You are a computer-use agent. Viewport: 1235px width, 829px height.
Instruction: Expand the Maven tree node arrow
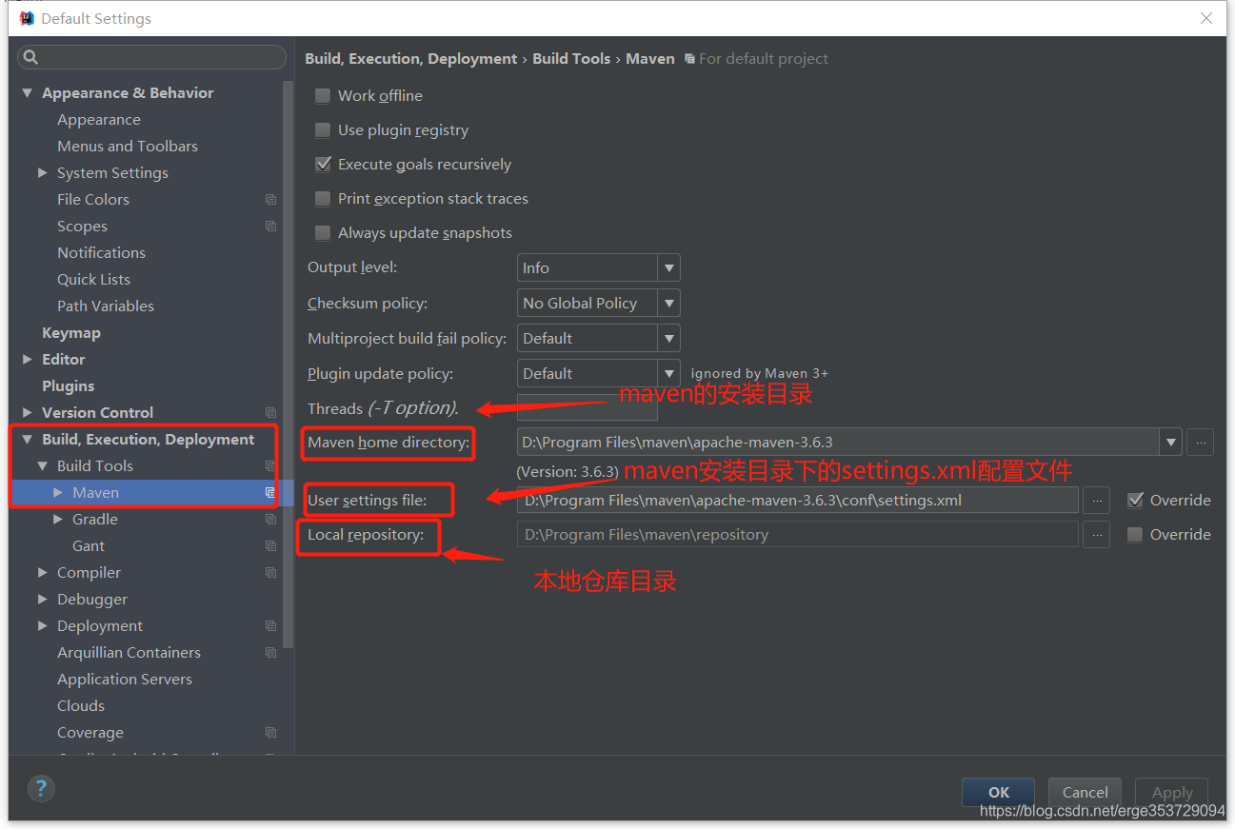58,492
